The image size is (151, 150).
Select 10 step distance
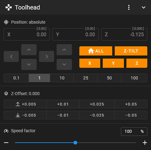coord(62,78)
